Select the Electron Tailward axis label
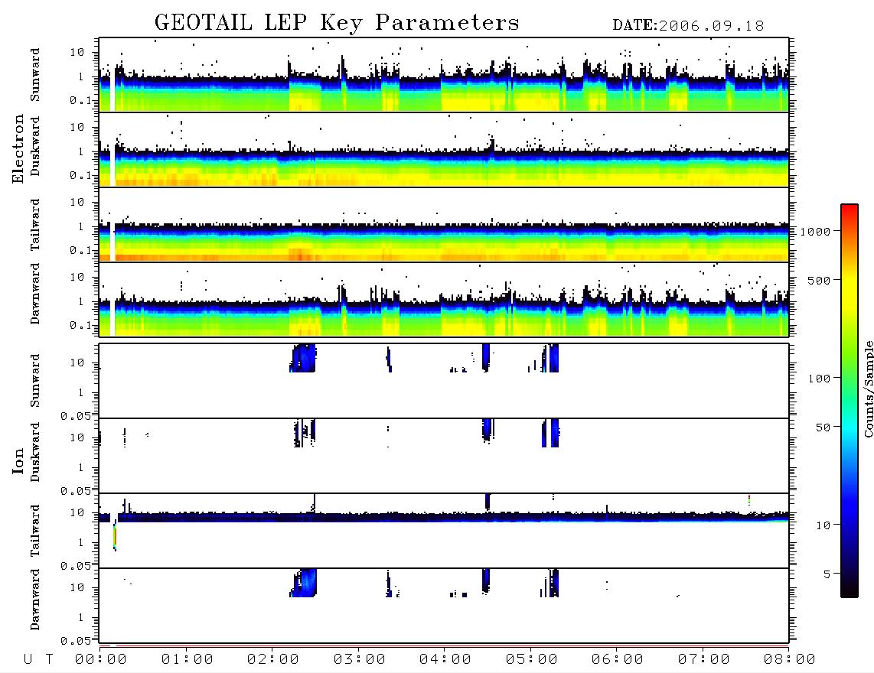The width and height of the screenshot is (874, 673). (x=35, y=225)
